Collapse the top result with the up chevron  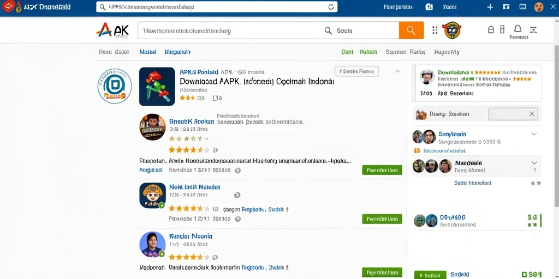tap(397, 71)
